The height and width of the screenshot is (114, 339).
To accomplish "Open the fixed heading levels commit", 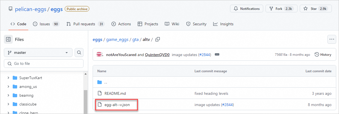I will pos(211,93).
